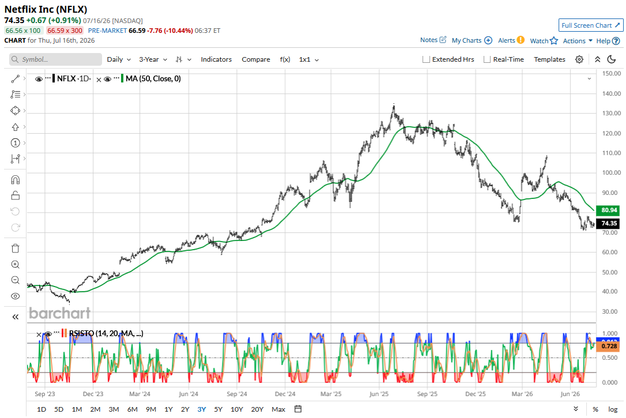626x418 pixels.
Task: Open the text annotation list tool
Action: tap(15, 95)
